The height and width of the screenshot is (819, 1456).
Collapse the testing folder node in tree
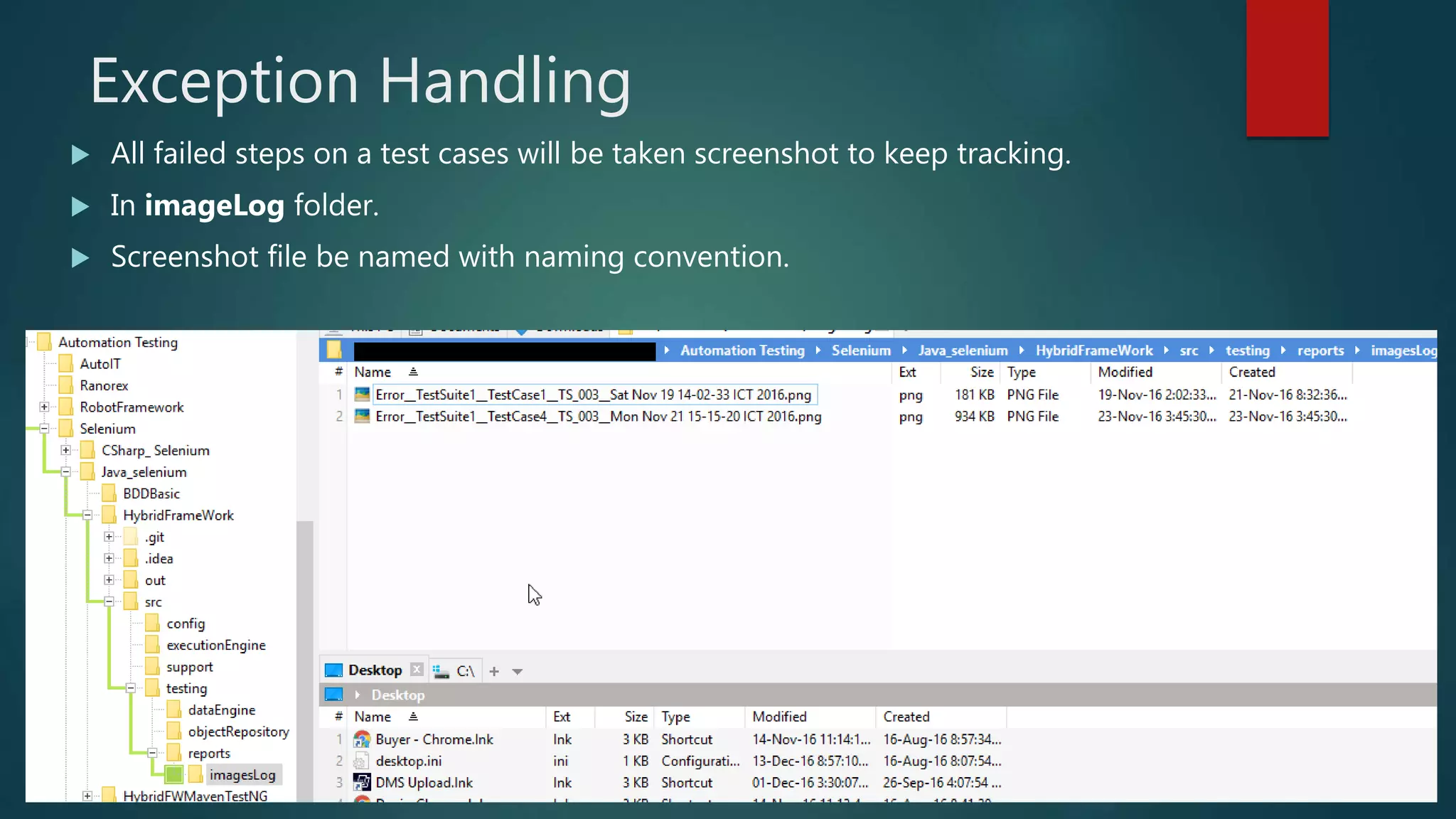(131, 688)
